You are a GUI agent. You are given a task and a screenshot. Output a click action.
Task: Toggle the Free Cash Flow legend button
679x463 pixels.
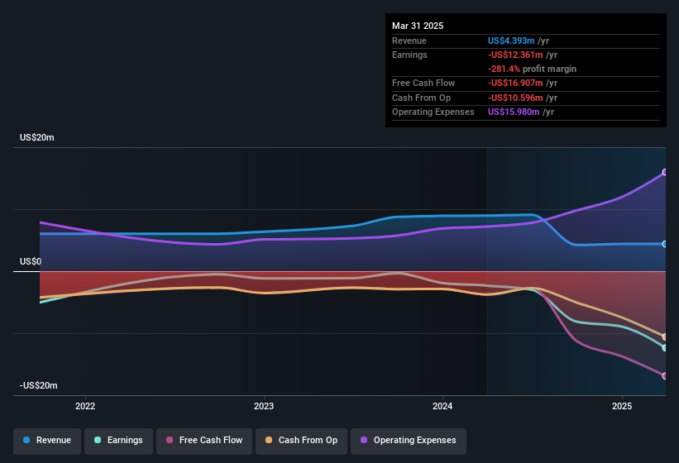point(204,441)
